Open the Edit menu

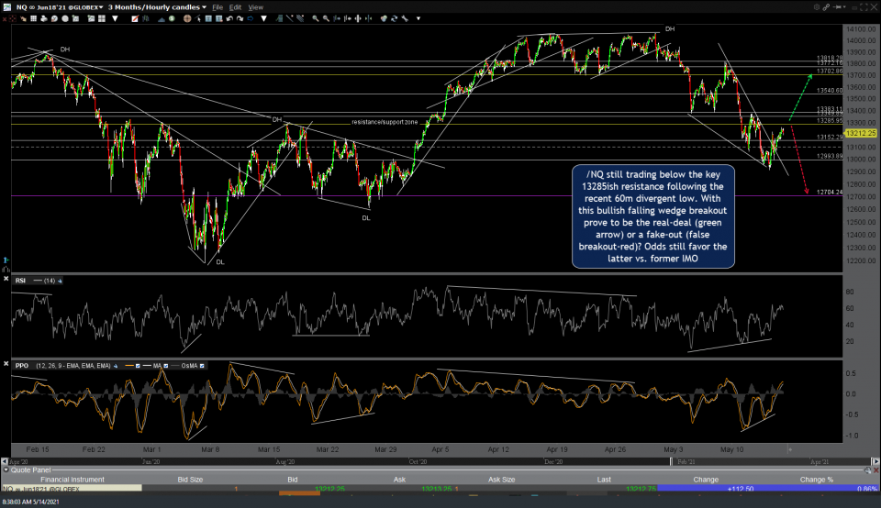point(236,7)
